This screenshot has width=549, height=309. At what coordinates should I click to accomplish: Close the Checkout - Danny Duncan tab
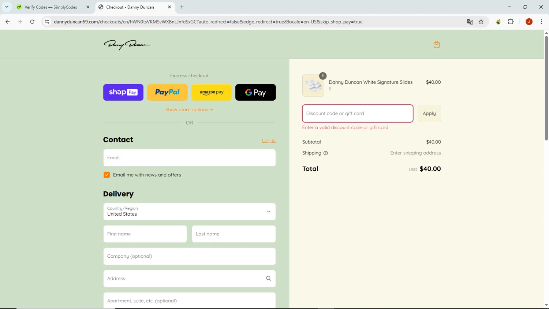point(169,7)
